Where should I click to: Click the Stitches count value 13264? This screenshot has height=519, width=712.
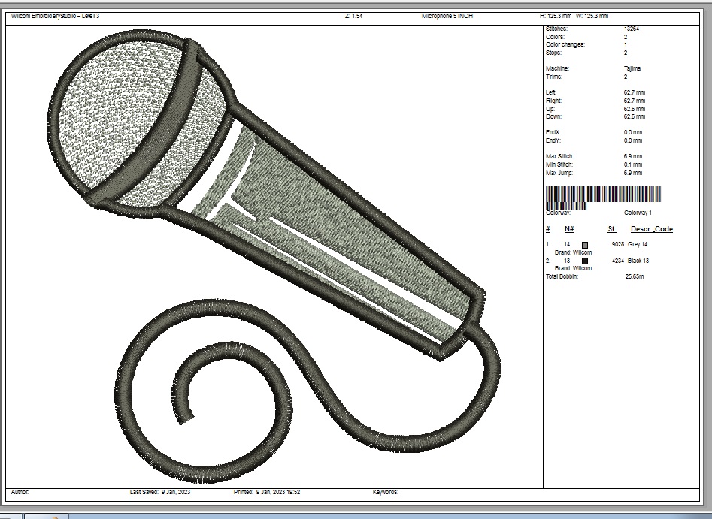[x=632, y=29]
